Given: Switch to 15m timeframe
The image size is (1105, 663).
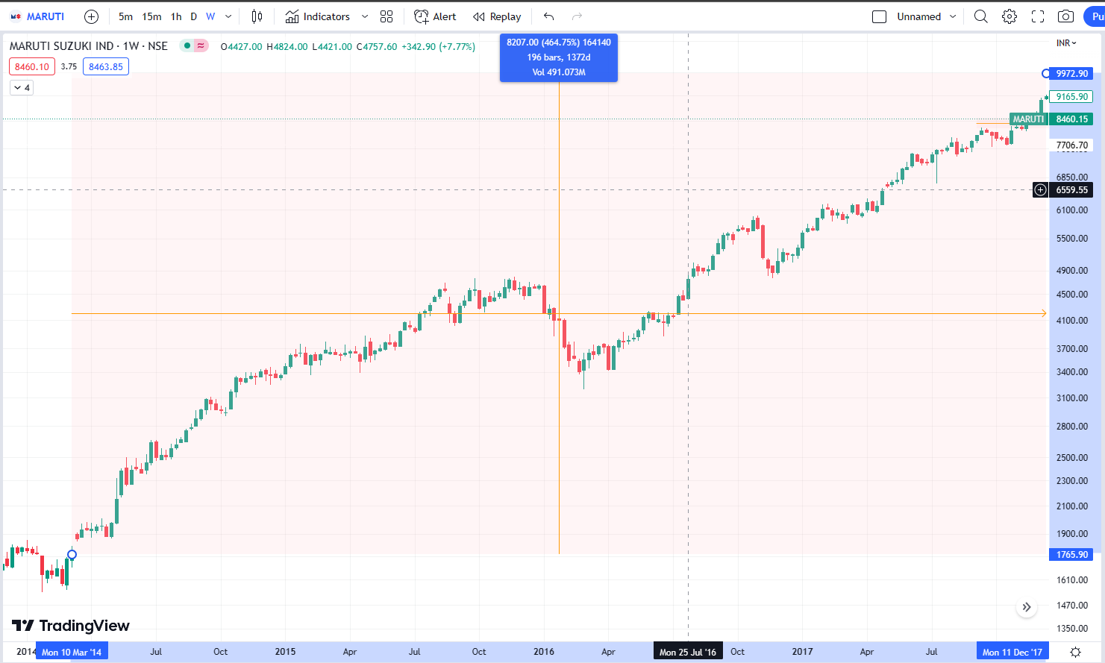Looking at the screenshot, I should coord(151,16).
